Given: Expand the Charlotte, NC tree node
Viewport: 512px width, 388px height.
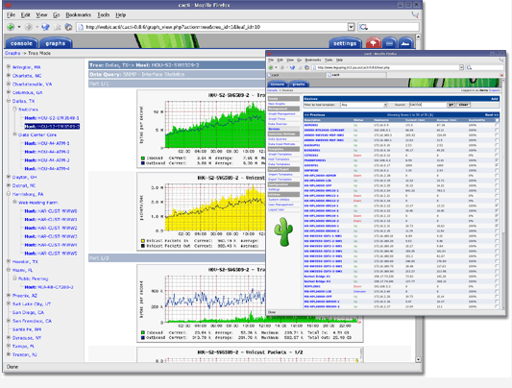Looking at the screenshot, I should pyautogui.click(x=9, y=75).
